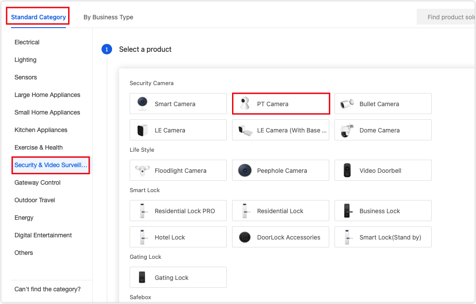This screenshot has width=476, height=304.
Task: Select the Smart Lock(Stand by) product card
Action: (382, 237)
